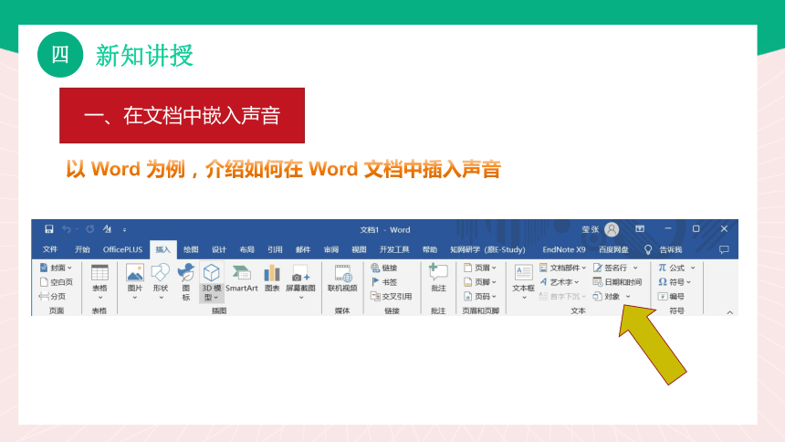The height and width of the screenshot is (442, 785).
Task: Click the Save icon in title bar
Action: coord(48,229)
